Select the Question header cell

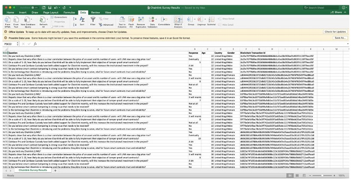click(98, 53)
